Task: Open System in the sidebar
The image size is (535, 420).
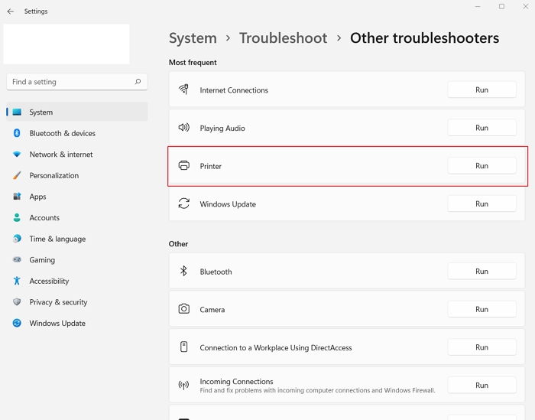Action: 77,112
